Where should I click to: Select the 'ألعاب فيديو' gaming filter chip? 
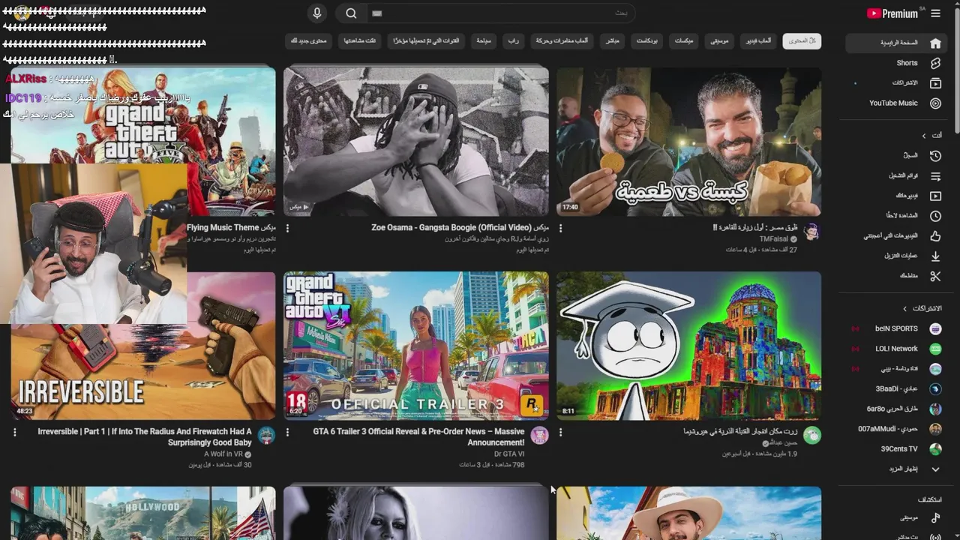tap(758, 40)
